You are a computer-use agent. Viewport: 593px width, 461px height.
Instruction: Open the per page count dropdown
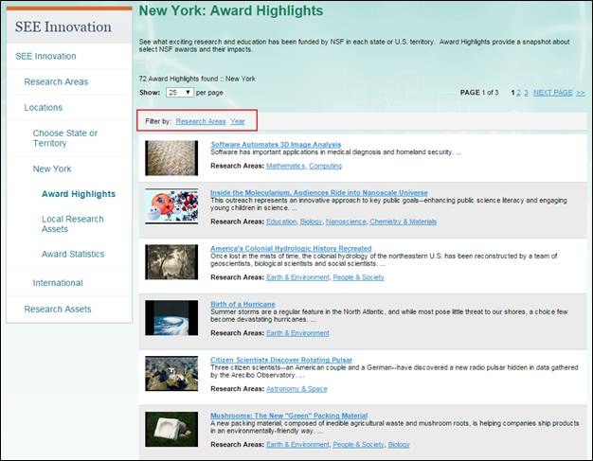point(179,93)
